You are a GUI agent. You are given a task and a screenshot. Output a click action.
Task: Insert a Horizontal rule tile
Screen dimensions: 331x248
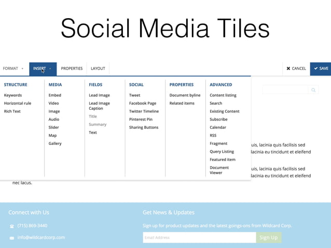18,103
